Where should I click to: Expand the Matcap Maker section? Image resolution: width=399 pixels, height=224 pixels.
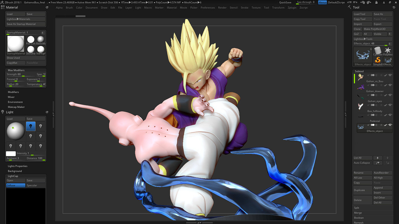click(16, 107)
